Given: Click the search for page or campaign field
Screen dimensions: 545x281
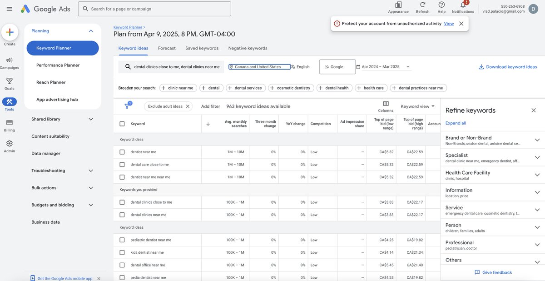Looking at the screenshot, I should pos(154,9).
